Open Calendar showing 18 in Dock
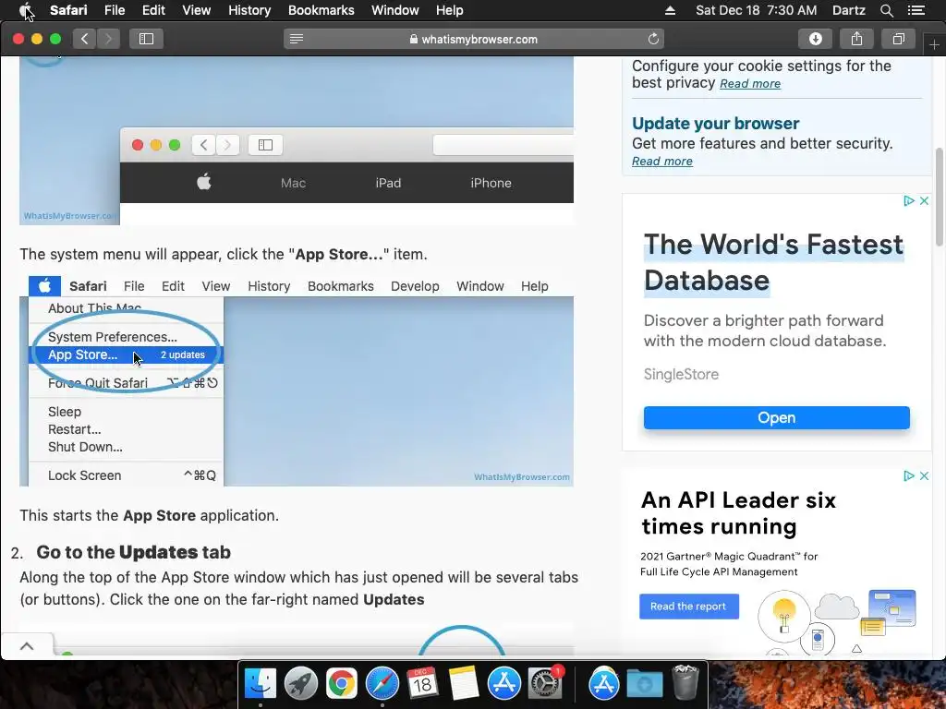Viewport: 946px width, 709px height. [x=422, y=683]
